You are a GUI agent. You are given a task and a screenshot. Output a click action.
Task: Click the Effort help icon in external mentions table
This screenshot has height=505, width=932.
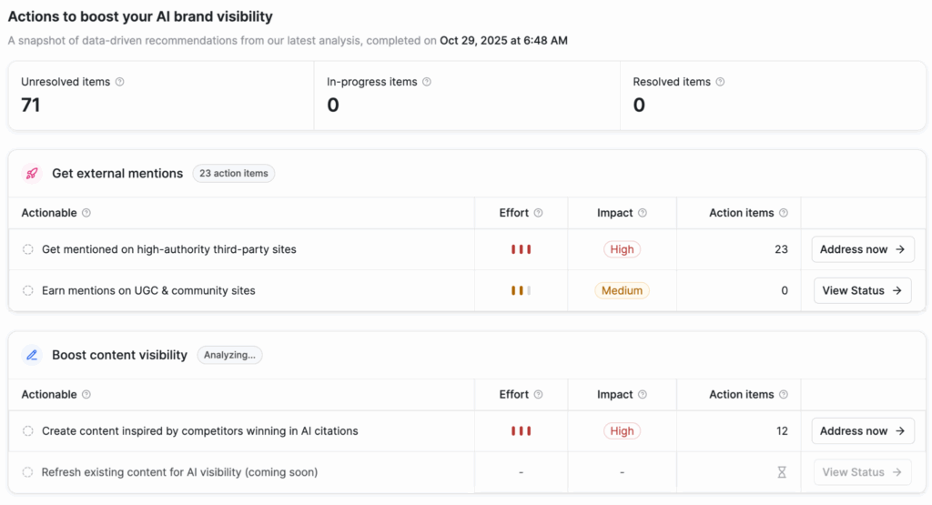(x=538, y=213)
